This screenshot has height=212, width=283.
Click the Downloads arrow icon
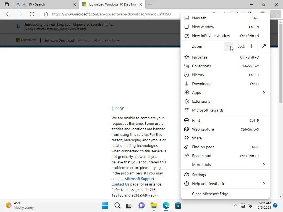pos(187,84)
